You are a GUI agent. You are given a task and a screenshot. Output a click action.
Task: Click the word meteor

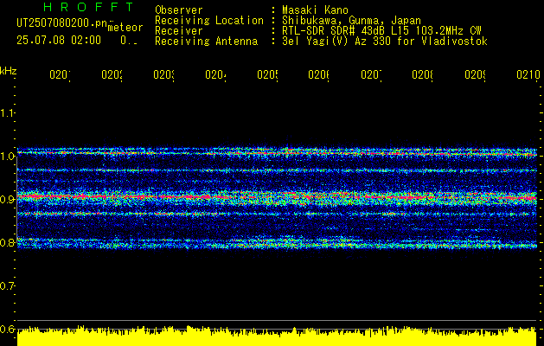click(125, 28)
